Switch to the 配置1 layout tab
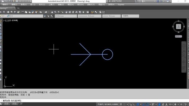This screenshot has width=189, height=106. coord(6,104)
